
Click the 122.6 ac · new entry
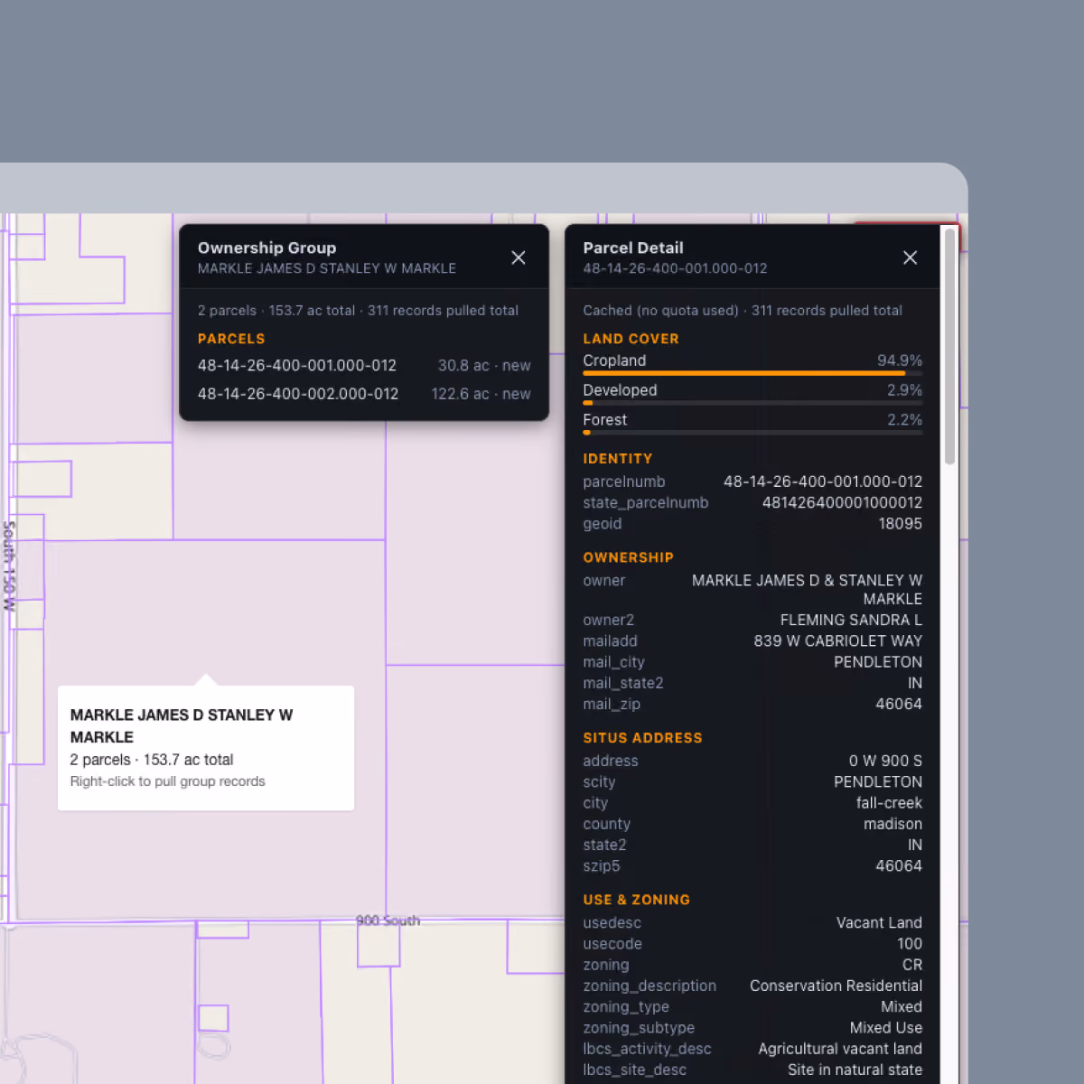481,394
